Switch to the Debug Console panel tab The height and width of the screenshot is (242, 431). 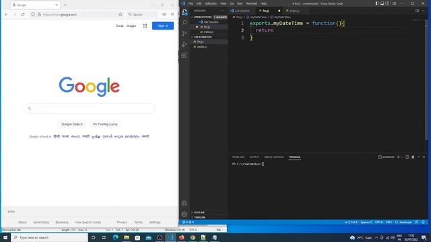pos(273,157)
